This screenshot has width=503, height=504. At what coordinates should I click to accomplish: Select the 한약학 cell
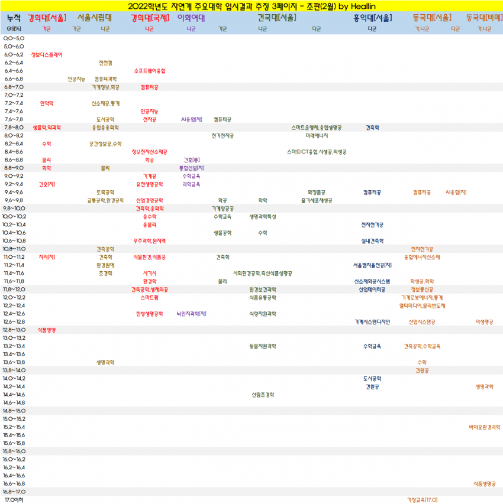point(47,103)
